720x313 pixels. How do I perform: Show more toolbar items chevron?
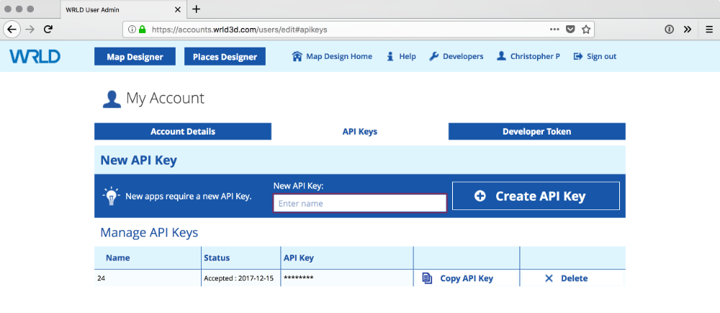pos(688,30)
